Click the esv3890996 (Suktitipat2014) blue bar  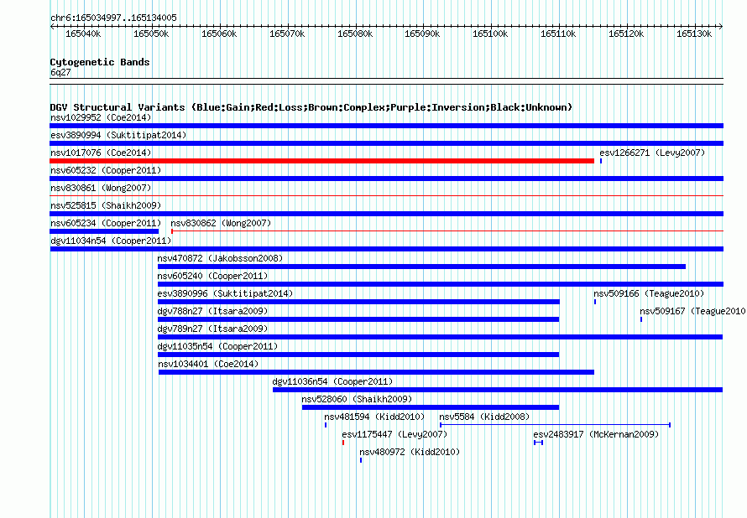(358, 302)
